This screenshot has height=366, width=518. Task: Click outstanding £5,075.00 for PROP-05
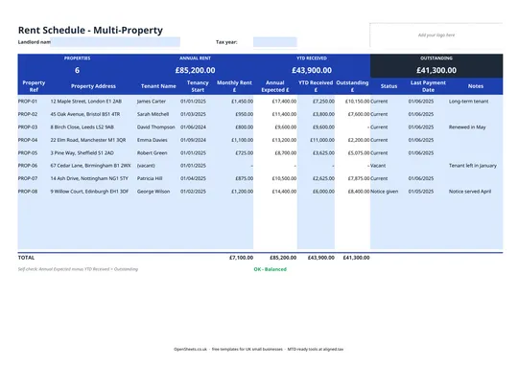point(359,152)
